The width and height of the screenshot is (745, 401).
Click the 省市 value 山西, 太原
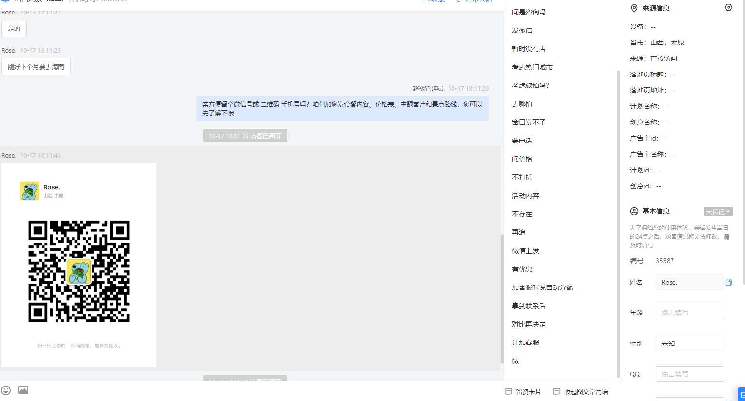pos(667,43)
